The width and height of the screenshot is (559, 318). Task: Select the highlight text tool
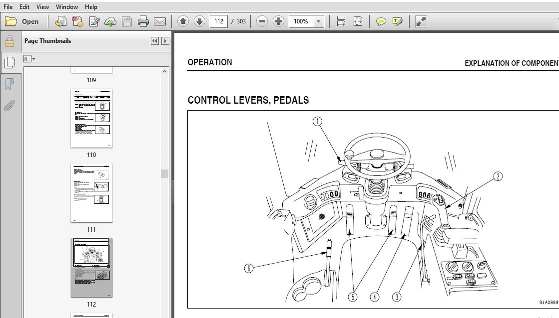[x=398, y=22]
